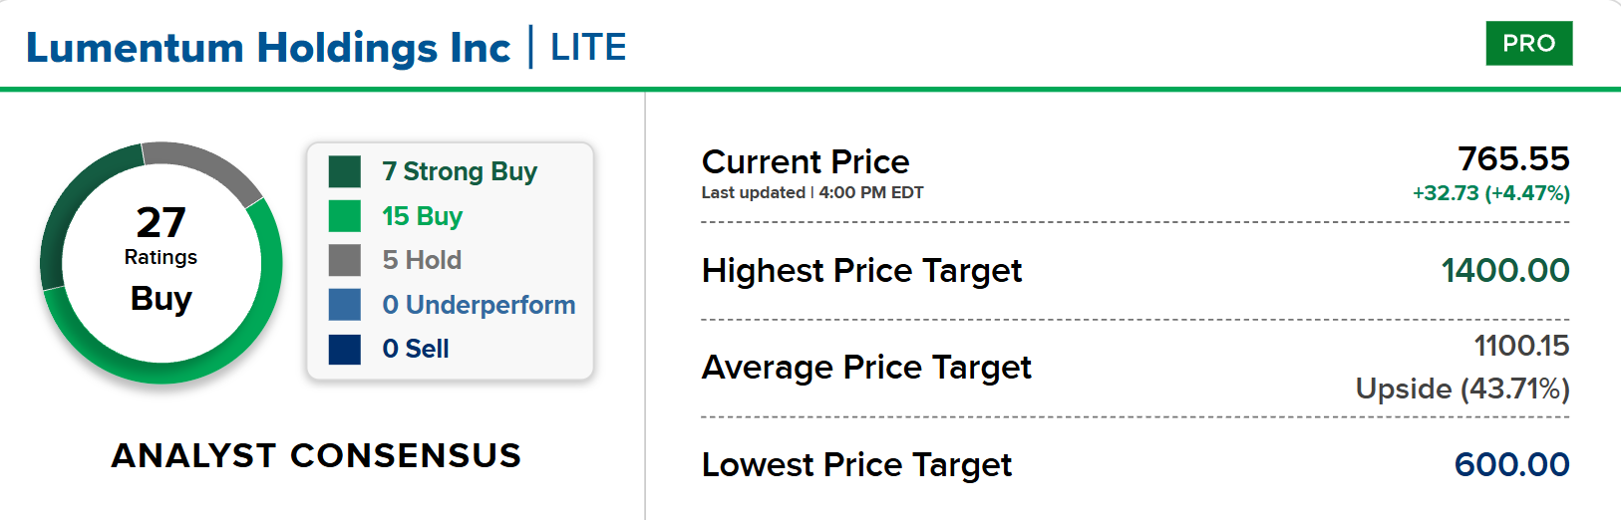Click the Lowest Price Target 600.00 value

1511,464
